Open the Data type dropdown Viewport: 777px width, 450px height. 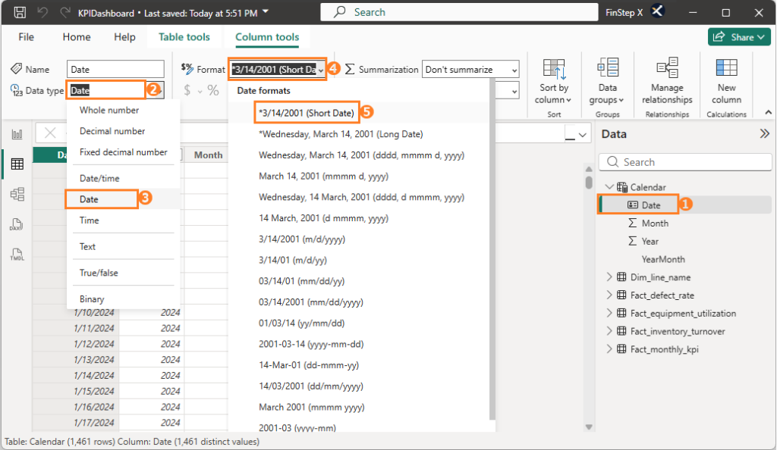click(x=115, y=90)
